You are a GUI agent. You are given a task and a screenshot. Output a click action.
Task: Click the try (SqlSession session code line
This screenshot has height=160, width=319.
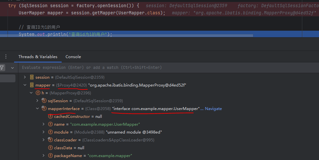coord(74,6)
